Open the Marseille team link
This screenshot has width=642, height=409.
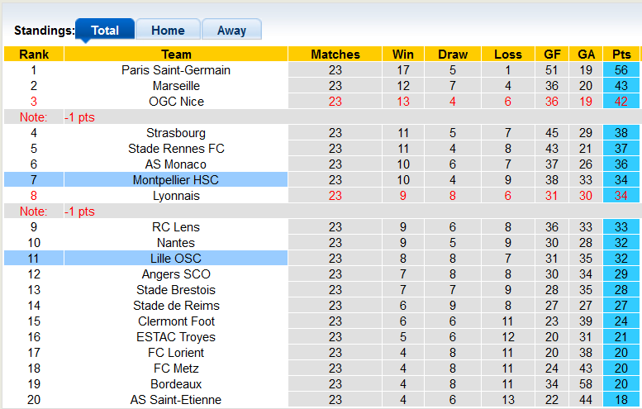point(176,86)
